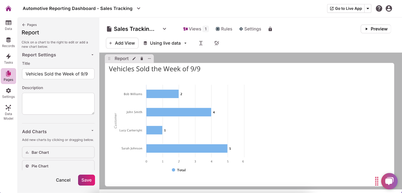Click the report Title input field
This screenshot has width=402, height=193.
58,74
